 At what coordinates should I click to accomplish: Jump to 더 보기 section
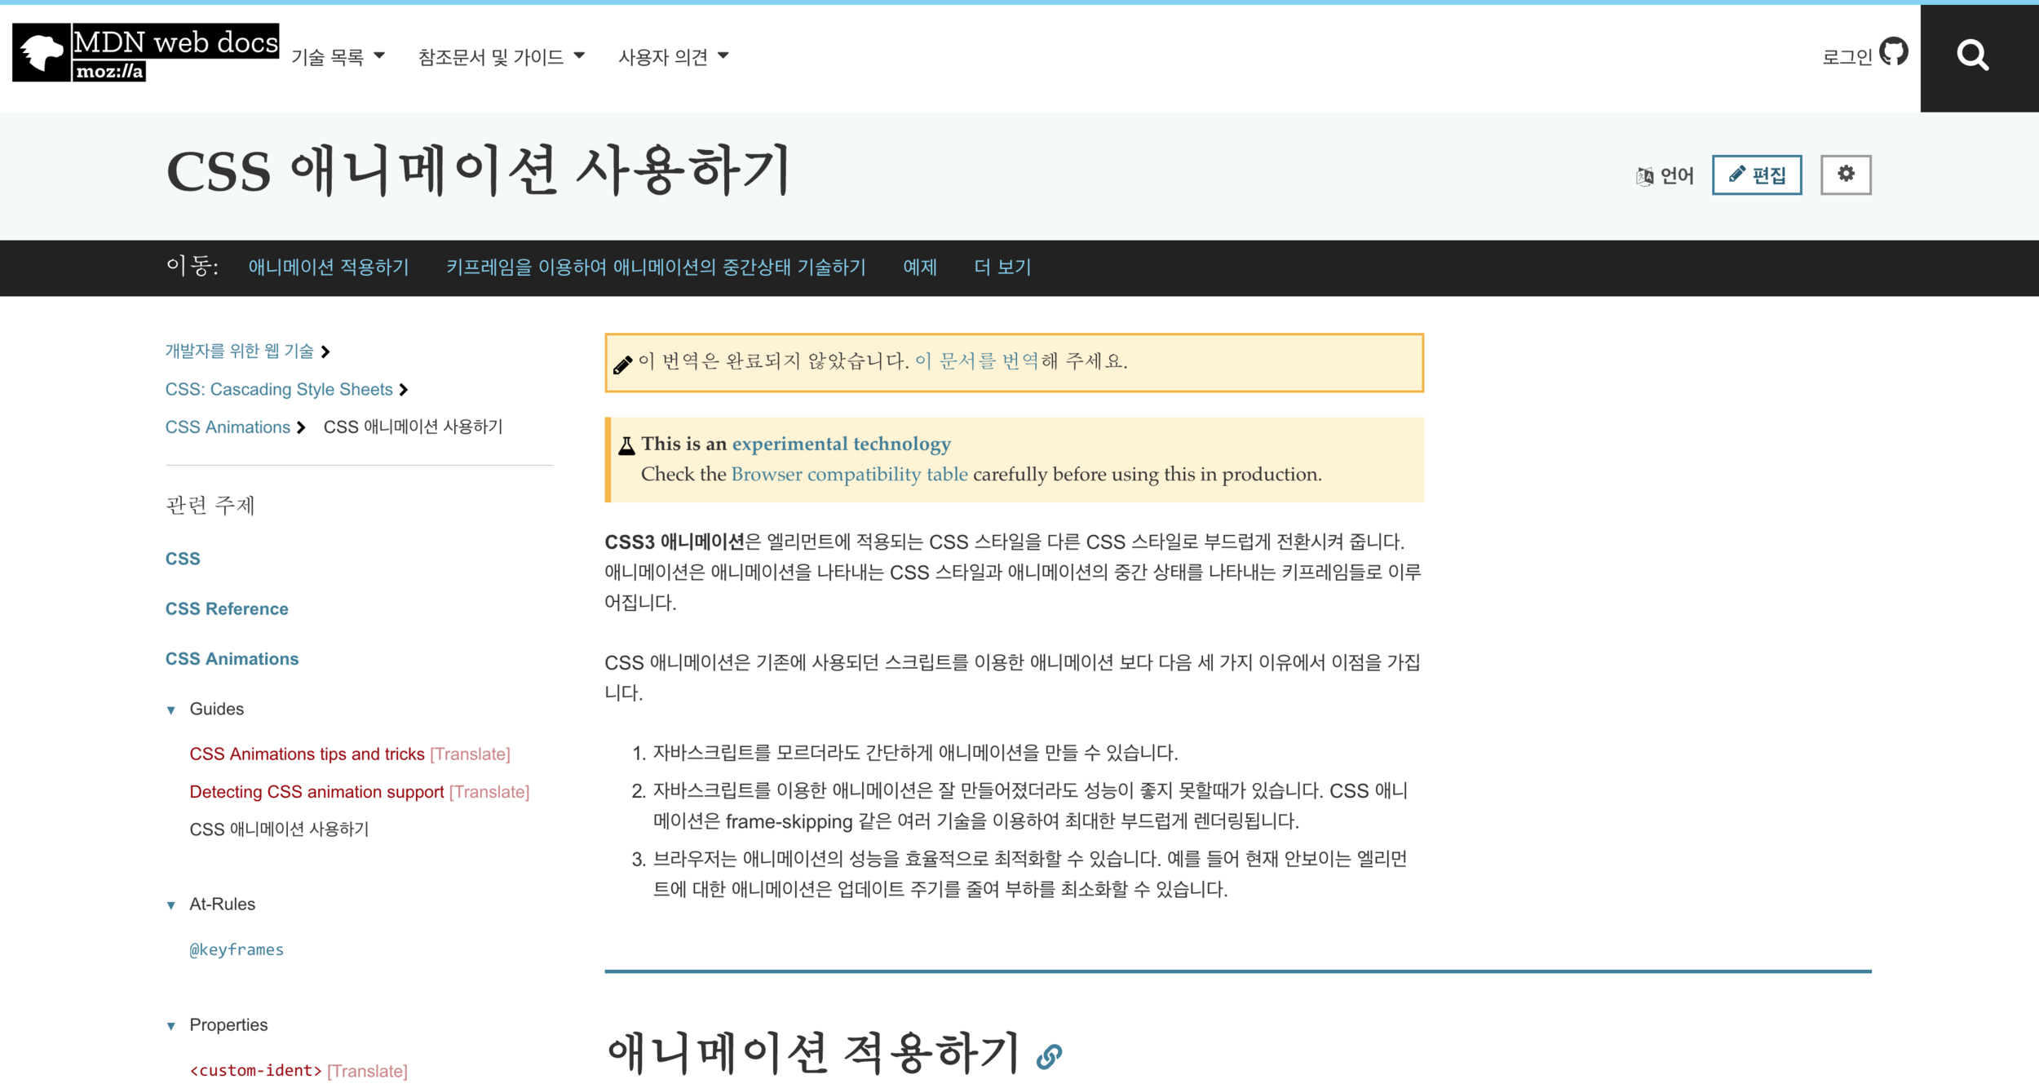click(1002, 268)
